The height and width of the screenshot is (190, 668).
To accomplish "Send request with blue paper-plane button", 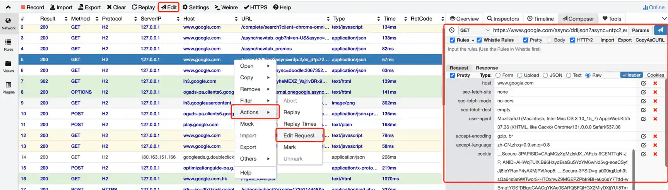I will click(x=660, y=30).
